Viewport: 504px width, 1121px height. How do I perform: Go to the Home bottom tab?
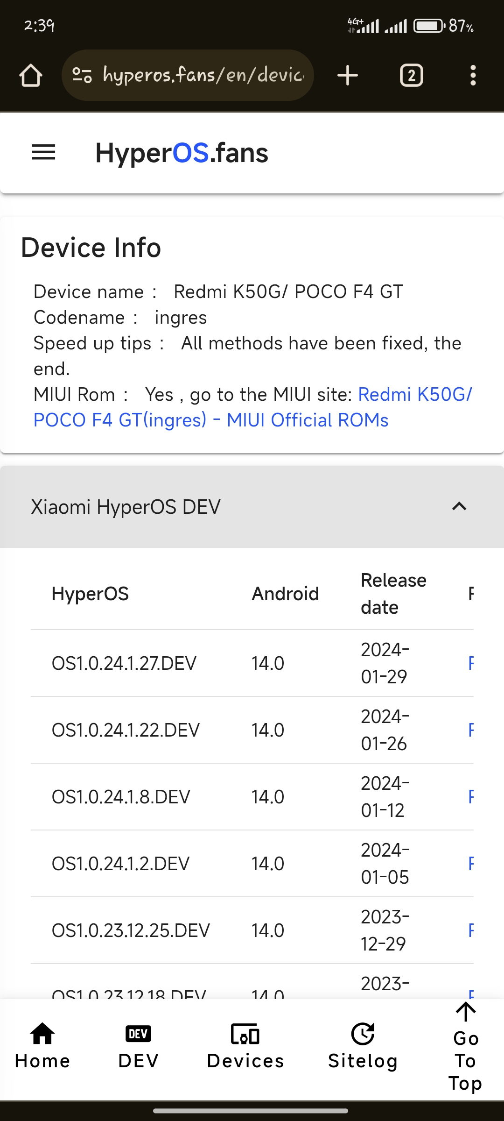42,1046
